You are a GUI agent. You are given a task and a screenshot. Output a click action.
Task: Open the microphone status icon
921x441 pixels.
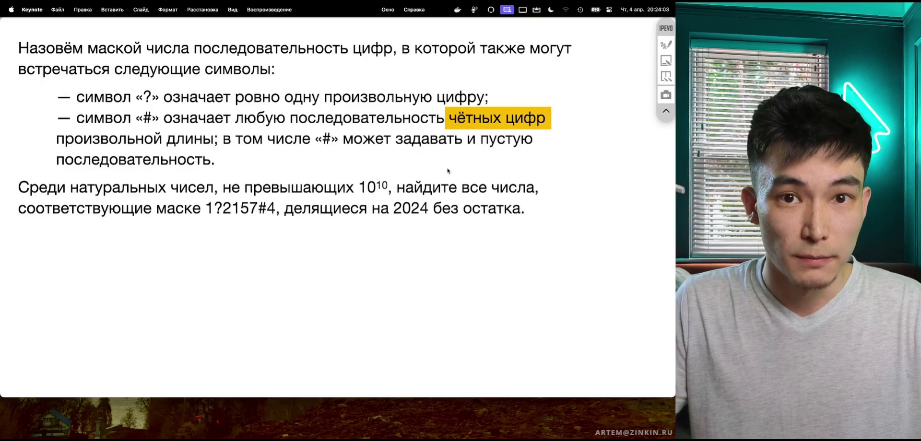(x=474, y=10)
